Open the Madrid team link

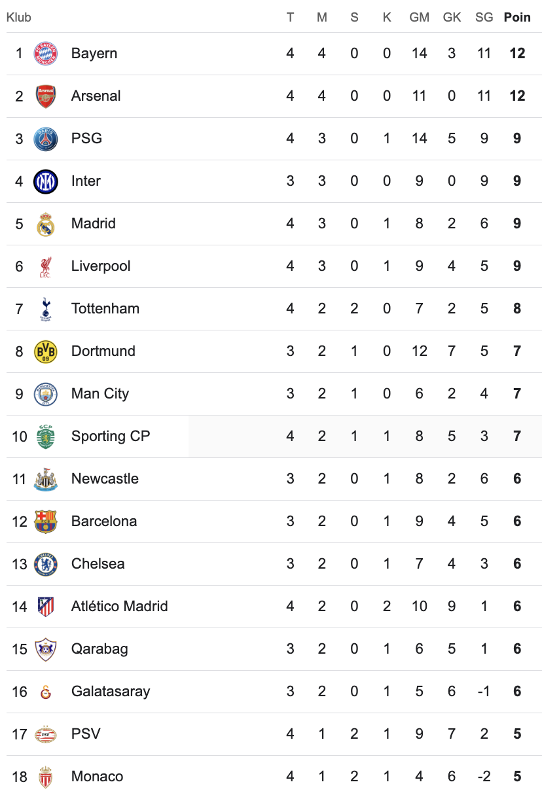coord(94,224)
